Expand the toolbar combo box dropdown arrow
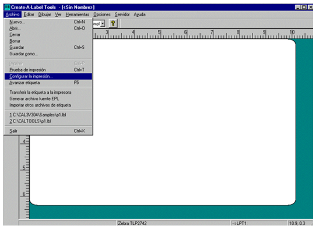The width and height of the screenshot is (319, 229). [103, 23]
